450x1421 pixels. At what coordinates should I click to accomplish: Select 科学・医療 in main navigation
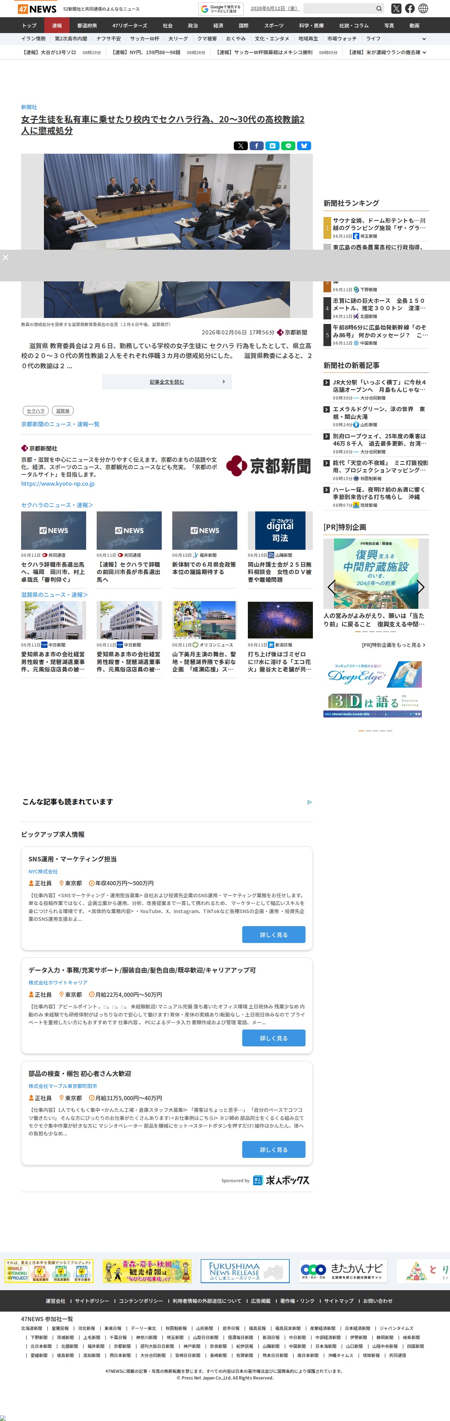click(311, 25)
